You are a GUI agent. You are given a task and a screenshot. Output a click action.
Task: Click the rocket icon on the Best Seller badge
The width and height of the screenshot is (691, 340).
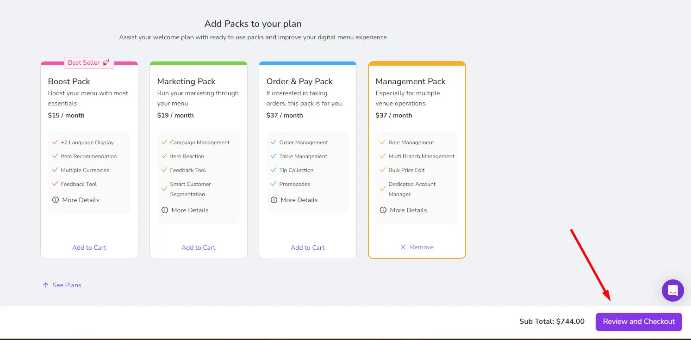106,62
